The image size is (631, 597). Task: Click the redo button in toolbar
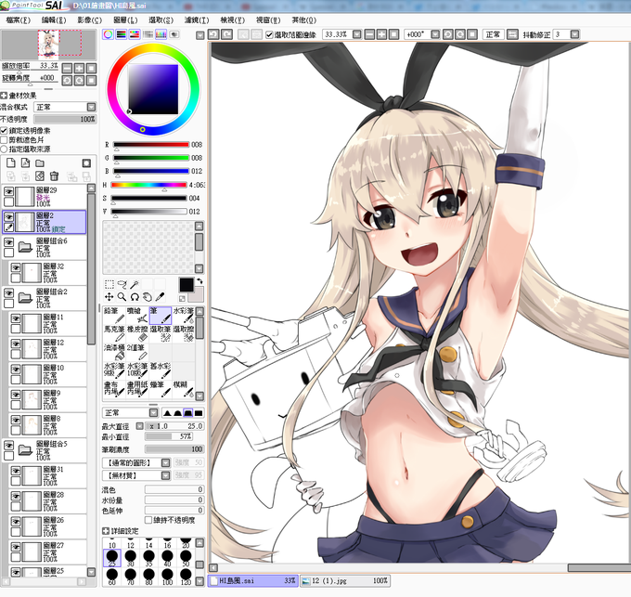click(x=227, y=34)
